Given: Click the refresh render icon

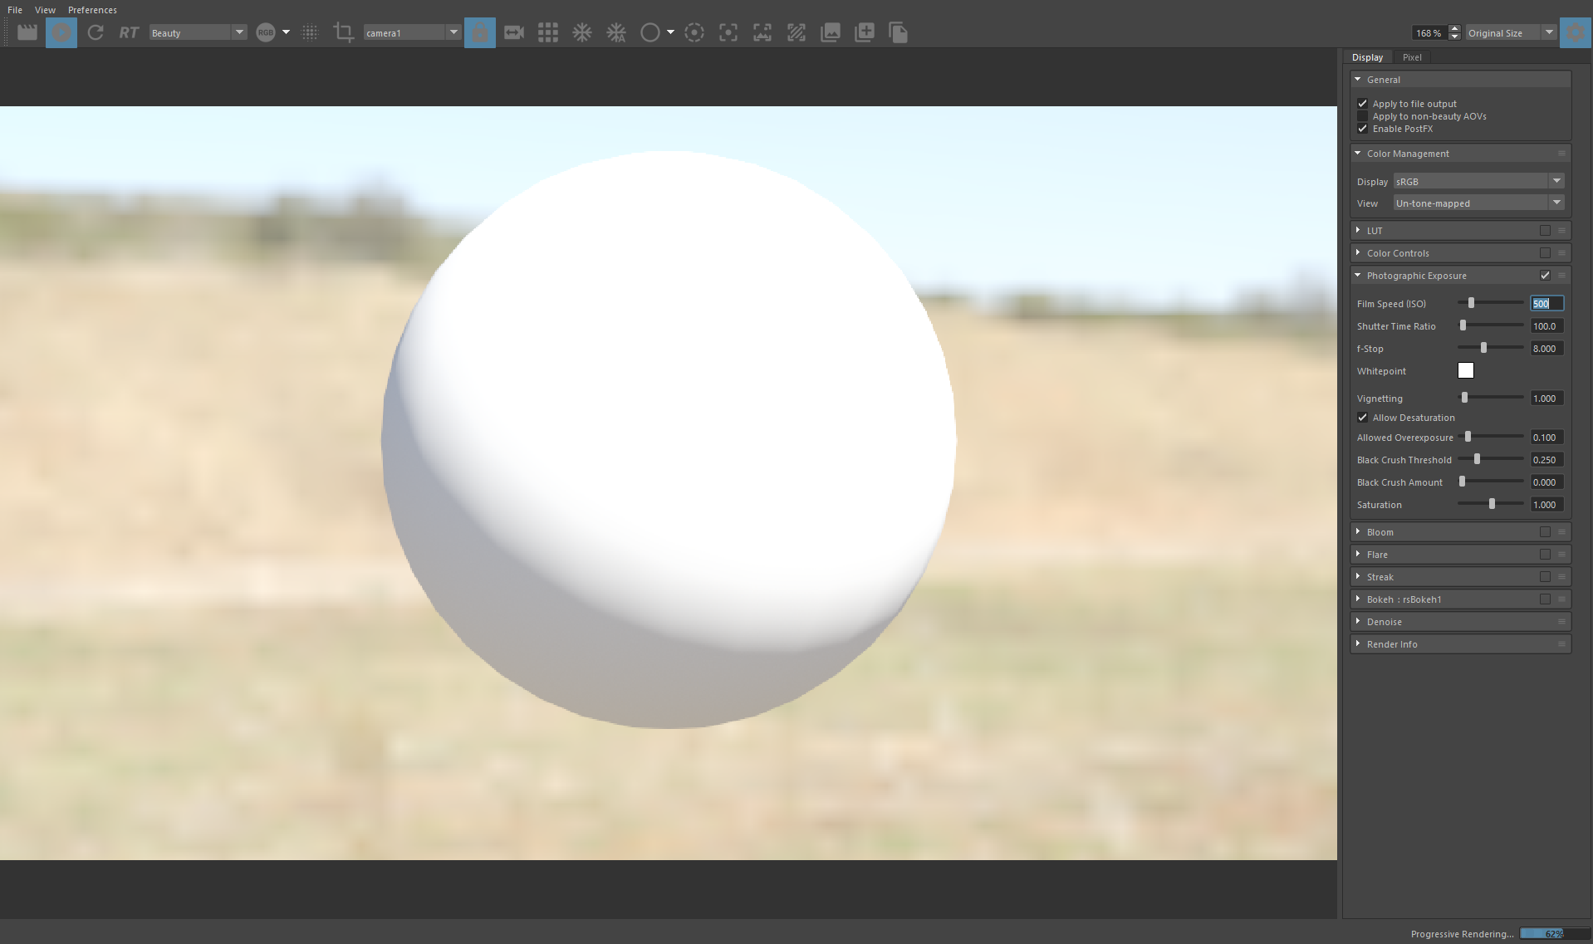Looking at the screenshot, I should 96,33.
